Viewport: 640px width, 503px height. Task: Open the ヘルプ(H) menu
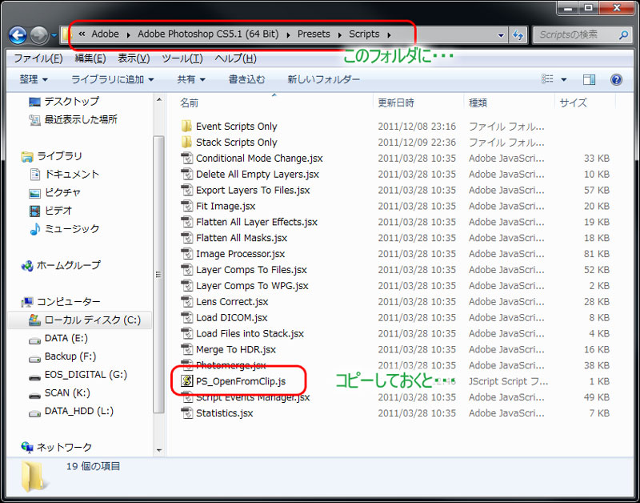click(x=235, y=58)
